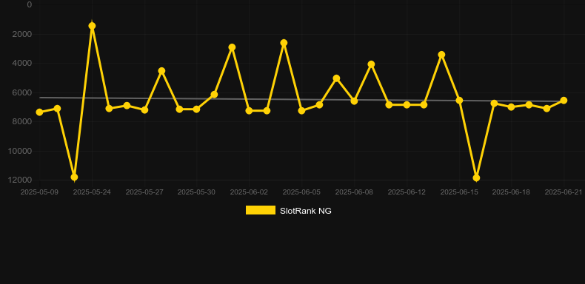Click the data point directly above 2025-06-15
The image size is (585, 284).
(x=459, y=101)
